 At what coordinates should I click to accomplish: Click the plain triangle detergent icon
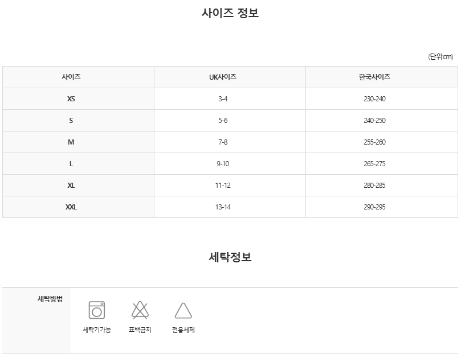[183, 311]
